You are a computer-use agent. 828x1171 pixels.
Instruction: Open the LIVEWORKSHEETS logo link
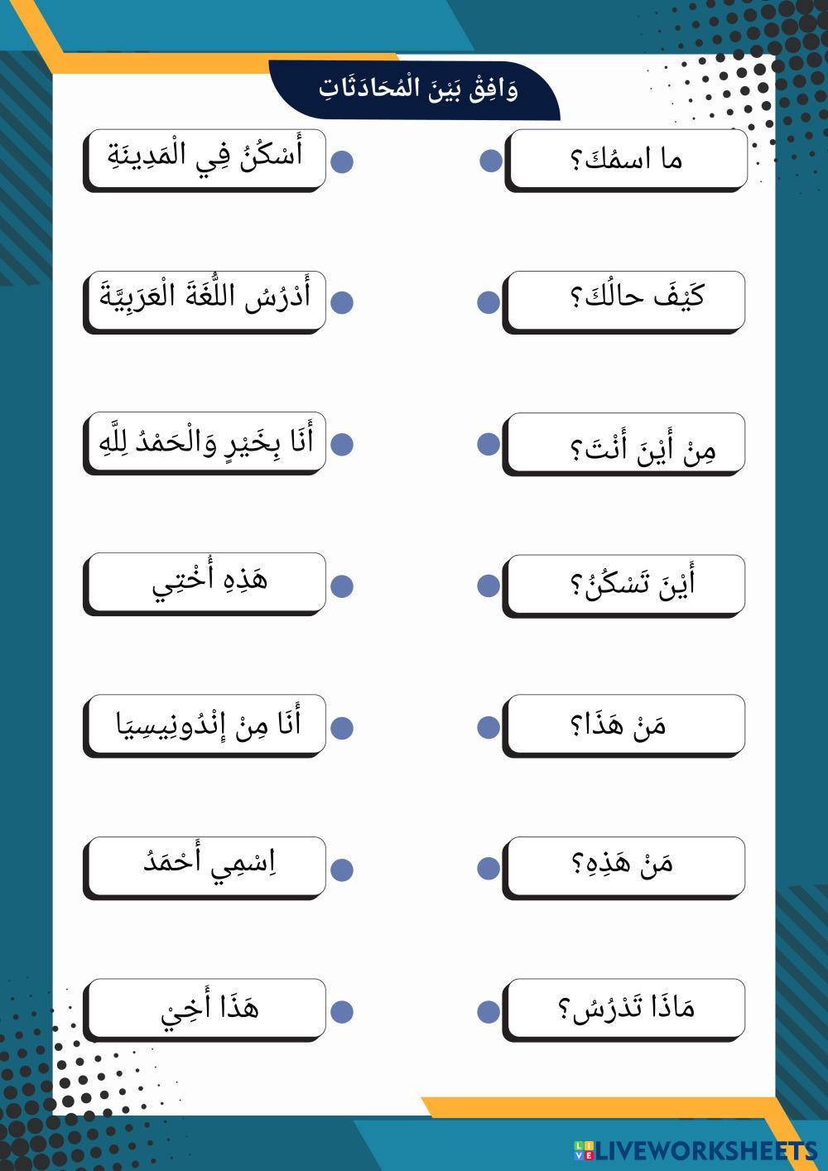[696, 1150]
